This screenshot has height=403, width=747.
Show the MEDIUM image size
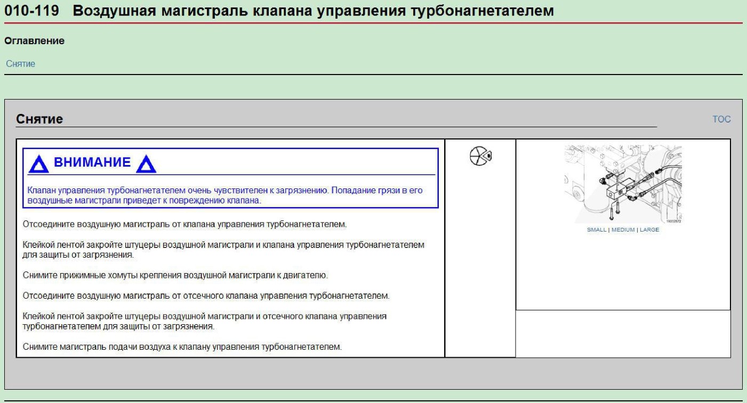pos(623,230)
